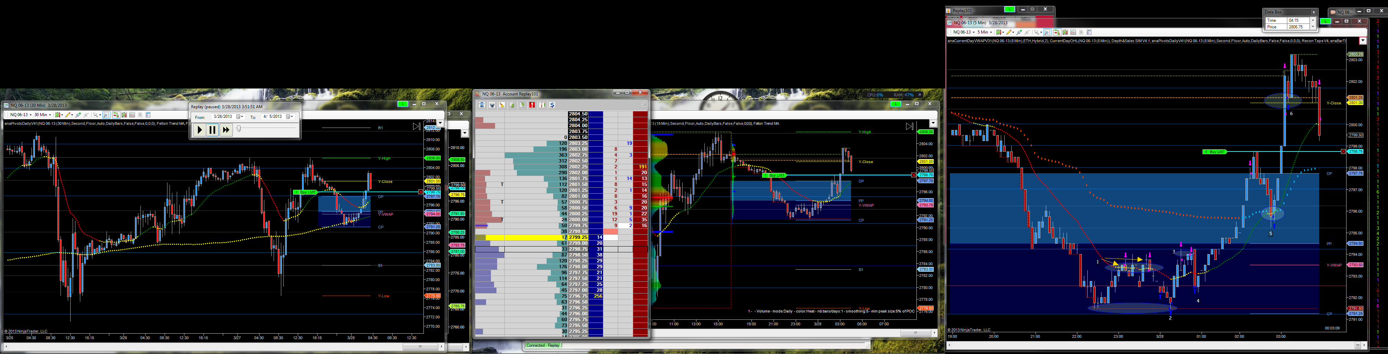The image size is (1388, 354).
Task: Open drawing tools on 30 Min chart
Action: [x=69, y=115]
